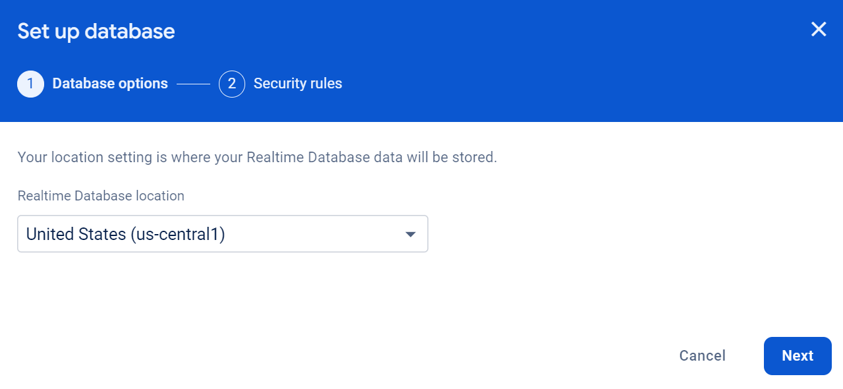The height and width of the screenshot is (389, 843).
Task: Switch to the Security rules step
Action: point(297,83)
